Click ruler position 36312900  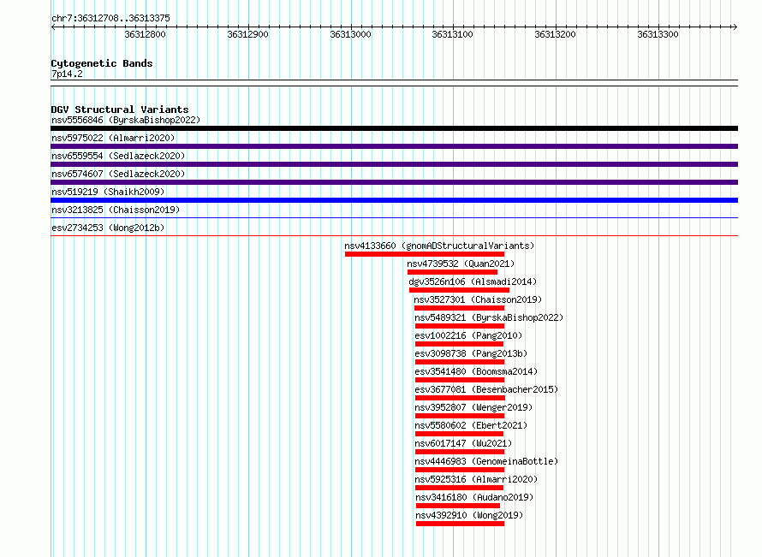click(247, 34)
